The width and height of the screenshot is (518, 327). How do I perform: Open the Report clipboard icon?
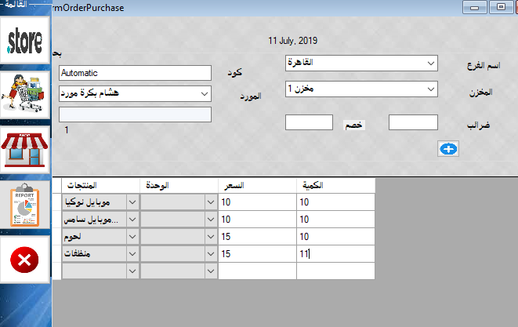tap(25, 205)
